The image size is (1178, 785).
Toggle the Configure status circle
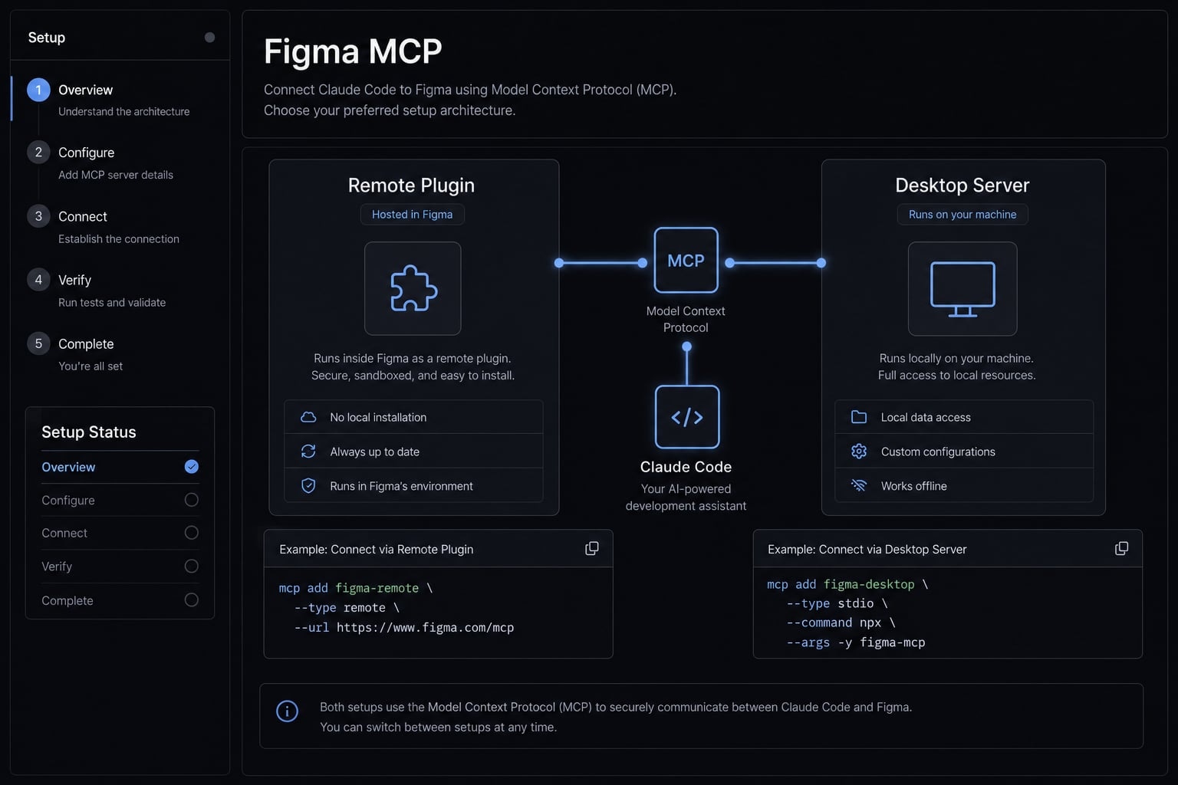(192, 500)
